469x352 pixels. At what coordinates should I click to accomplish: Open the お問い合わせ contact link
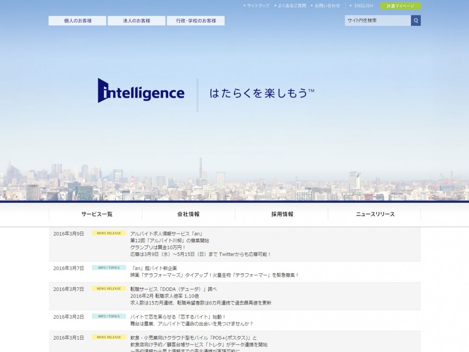[327, 6]
